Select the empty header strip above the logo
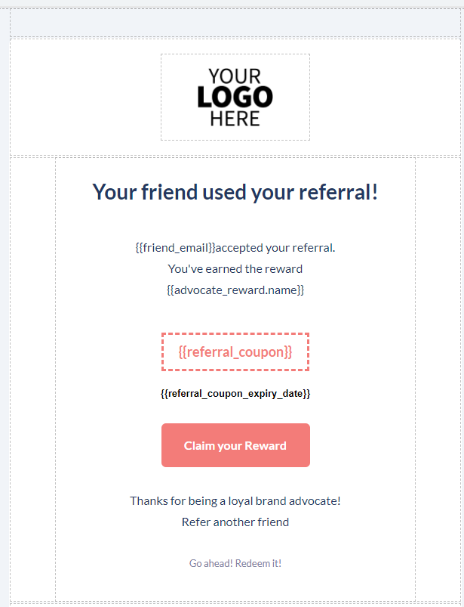Viewport: 464px width, 607px height. pyautogui.click(x=235, y=23)
